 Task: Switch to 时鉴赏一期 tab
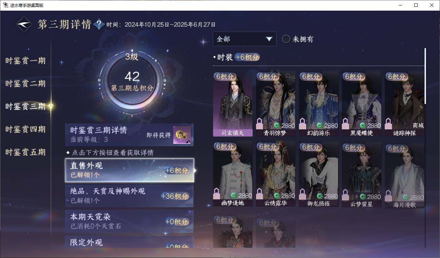25,61
